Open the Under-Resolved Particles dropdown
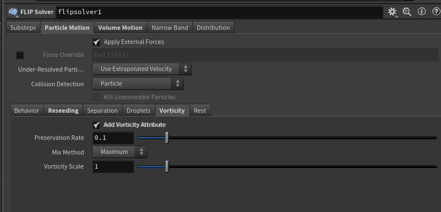 pyautogui.click(x=142, y=69)
